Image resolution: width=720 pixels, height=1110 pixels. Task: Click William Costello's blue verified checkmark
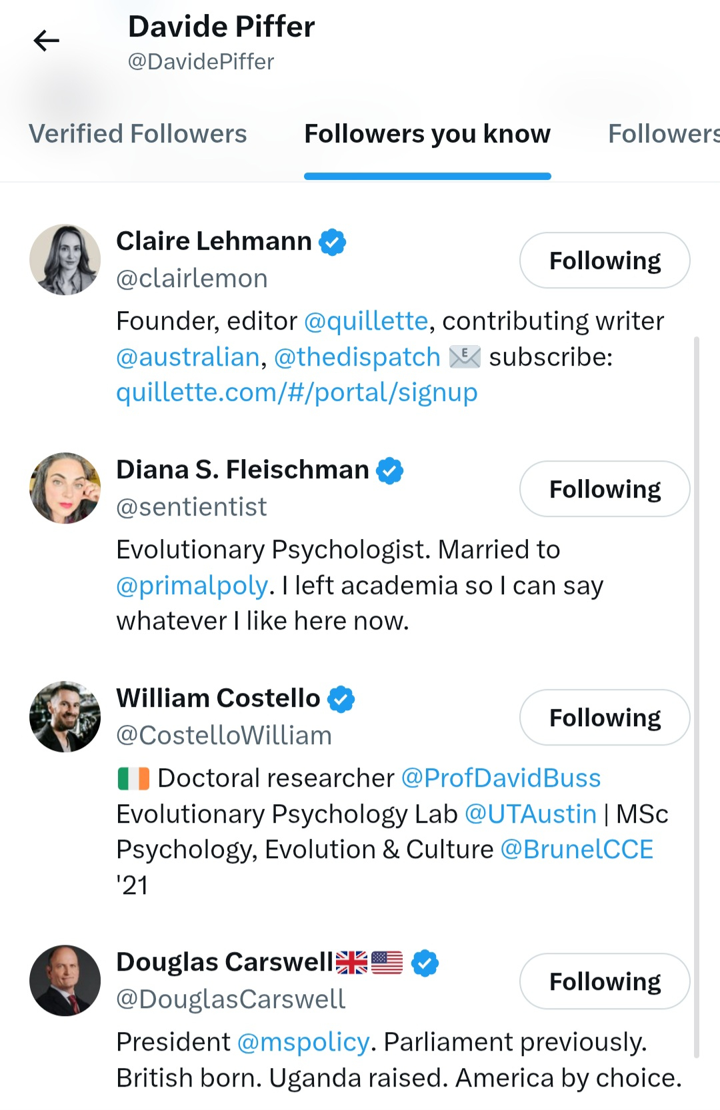[341, 699]
